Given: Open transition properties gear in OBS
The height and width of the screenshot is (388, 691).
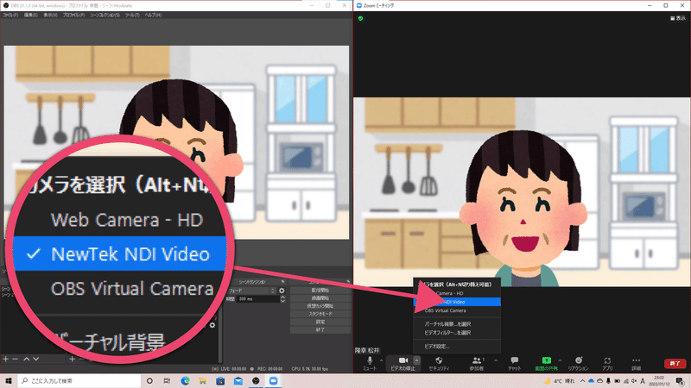Looking at the screenshot, I should point(282,291).
